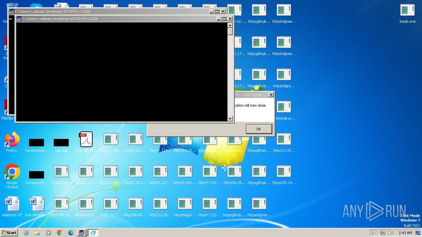The height and width of the screenshot is (237, 422).
Task: Select the bomb.exe desktop icon
Action: 407,13
